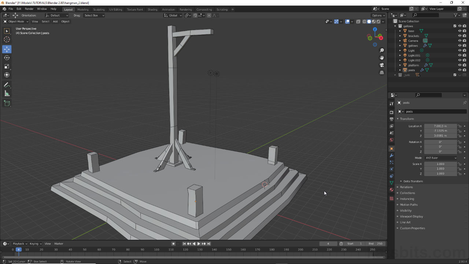
Task: Toggle X-Ray display in viewport header
Action: (358, 22)
